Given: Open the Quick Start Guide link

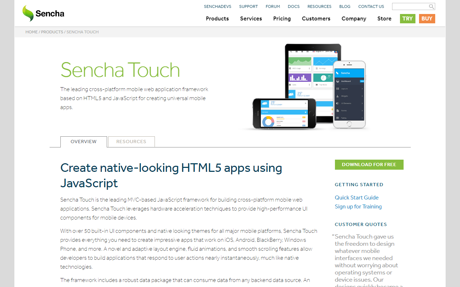Looking at the screenshot, I should (356, 198).
